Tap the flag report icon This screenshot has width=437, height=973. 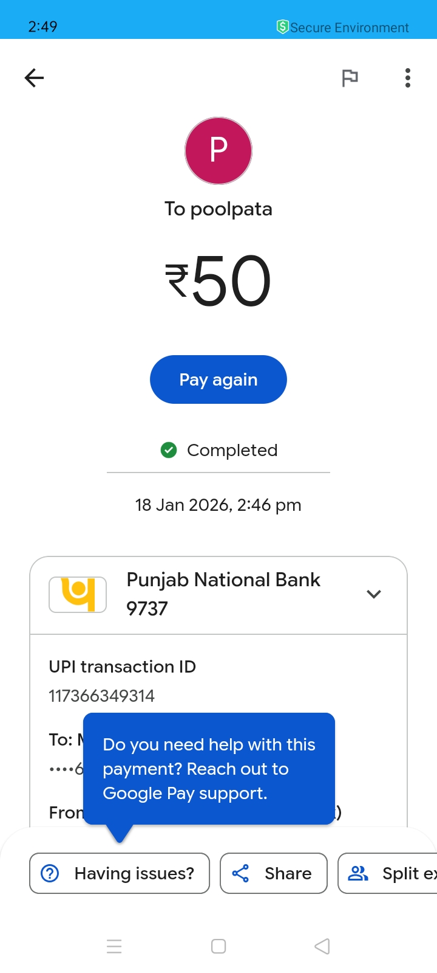tap(350, 78)
